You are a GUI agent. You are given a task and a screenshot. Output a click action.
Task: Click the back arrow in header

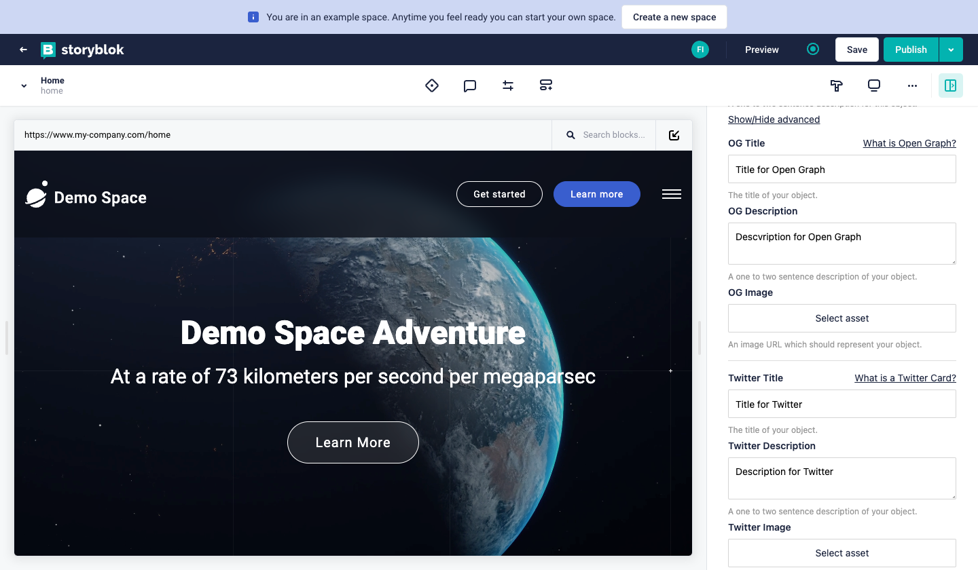[x=23, y=50]
